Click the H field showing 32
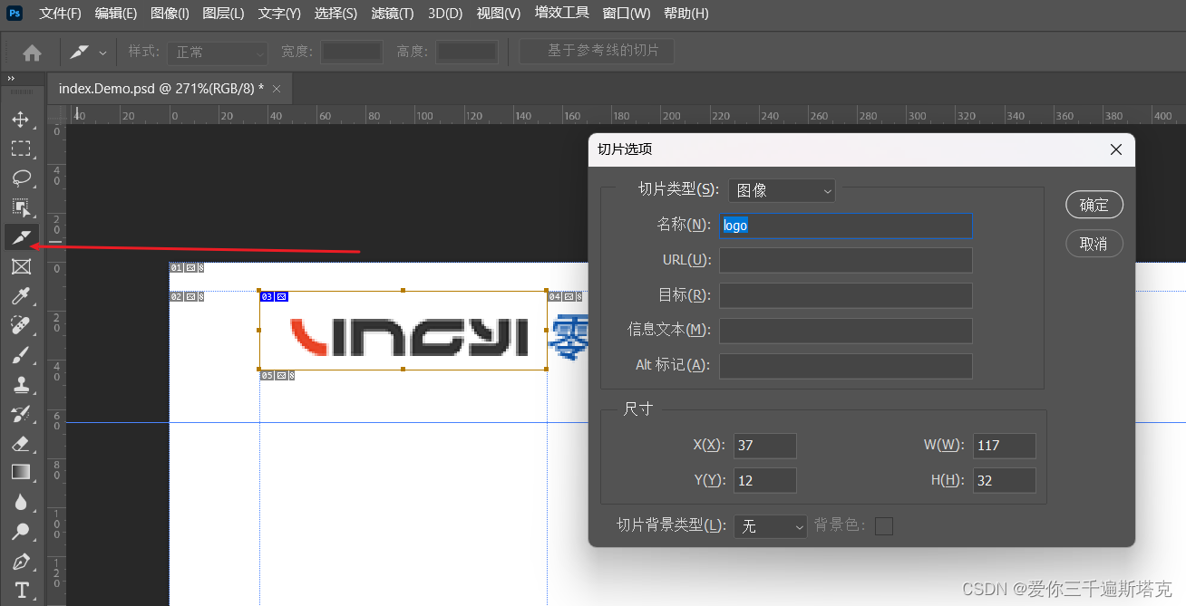 (x=1005, y=481)
